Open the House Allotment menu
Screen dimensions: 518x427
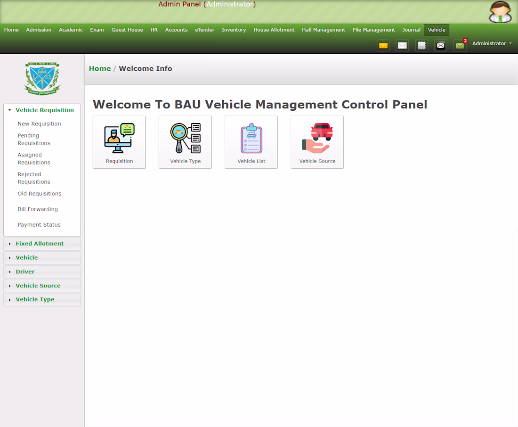pyautogui.click(x=274, y=30)
